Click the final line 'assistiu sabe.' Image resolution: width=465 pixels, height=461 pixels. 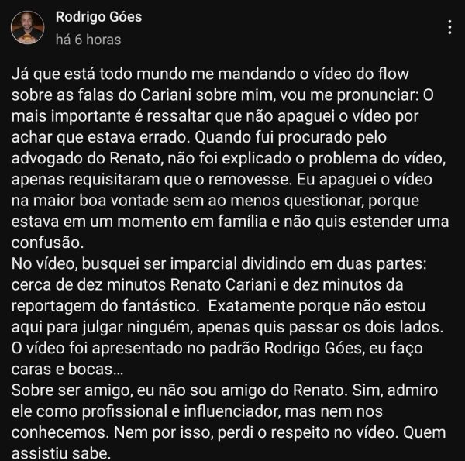coord(60,453)
